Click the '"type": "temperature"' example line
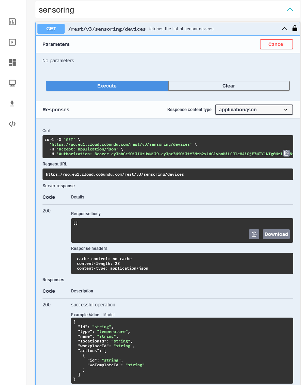This screenshot has height=385, width=301. pos(104,332)
